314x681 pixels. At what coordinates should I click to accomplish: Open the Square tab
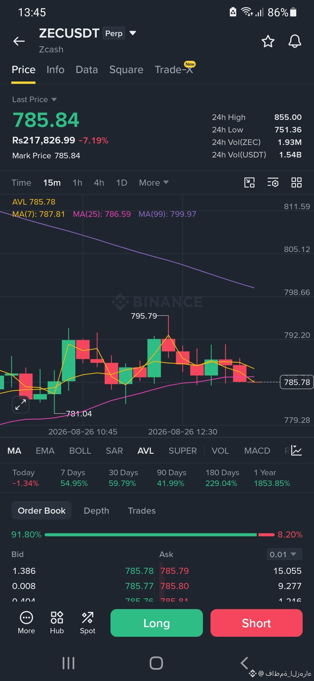click(126, 70)
